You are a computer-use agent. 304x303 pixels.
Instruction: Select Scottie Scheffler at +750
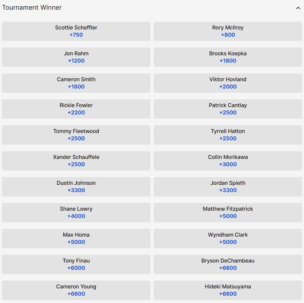coord(76,31)
